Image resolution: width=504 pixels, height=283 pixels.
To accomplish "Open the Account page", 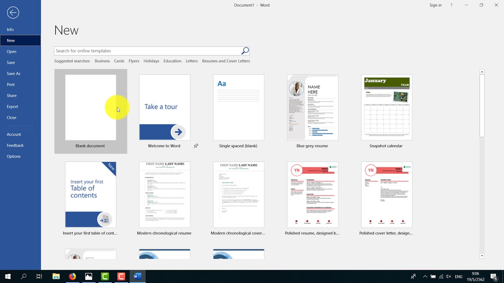I will coord(20,134).
